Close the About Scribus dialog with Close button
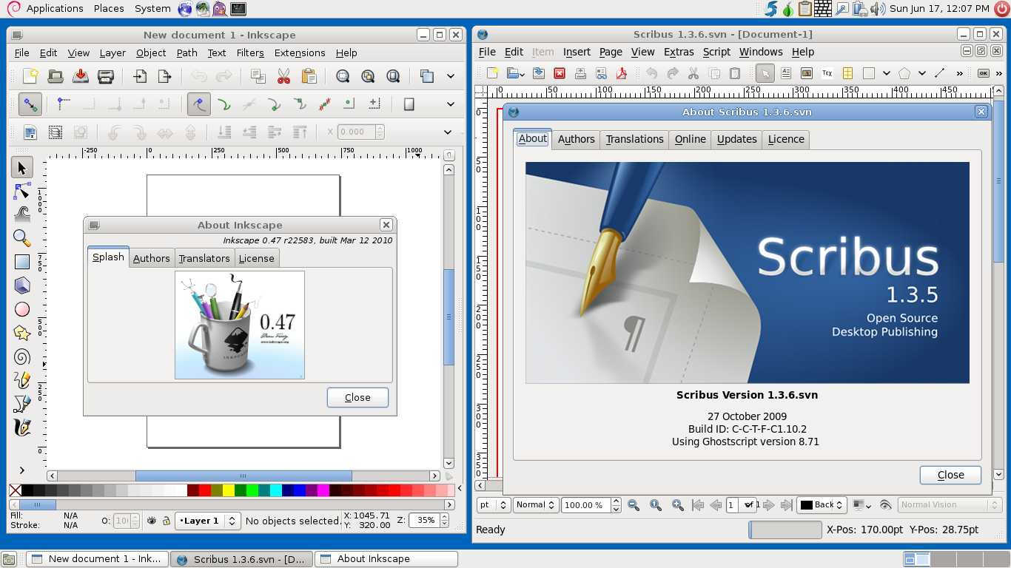This screenshot has width=1011, height=568. click(950, 475)
